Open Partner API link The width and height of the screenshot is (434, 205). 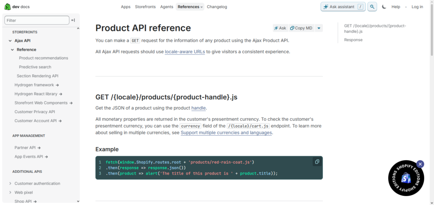click(28, 148)
